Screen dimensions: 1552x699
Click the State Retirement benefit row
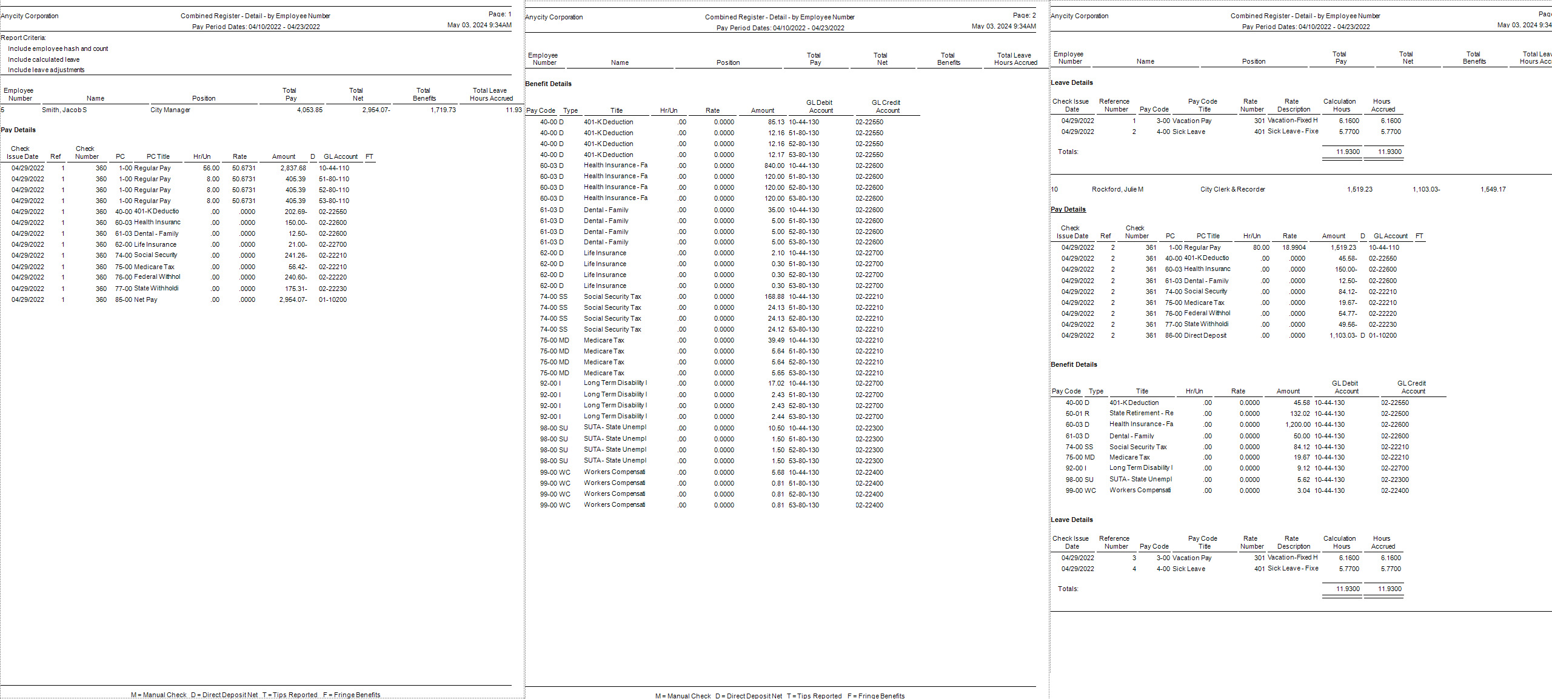click(1141, 413)
